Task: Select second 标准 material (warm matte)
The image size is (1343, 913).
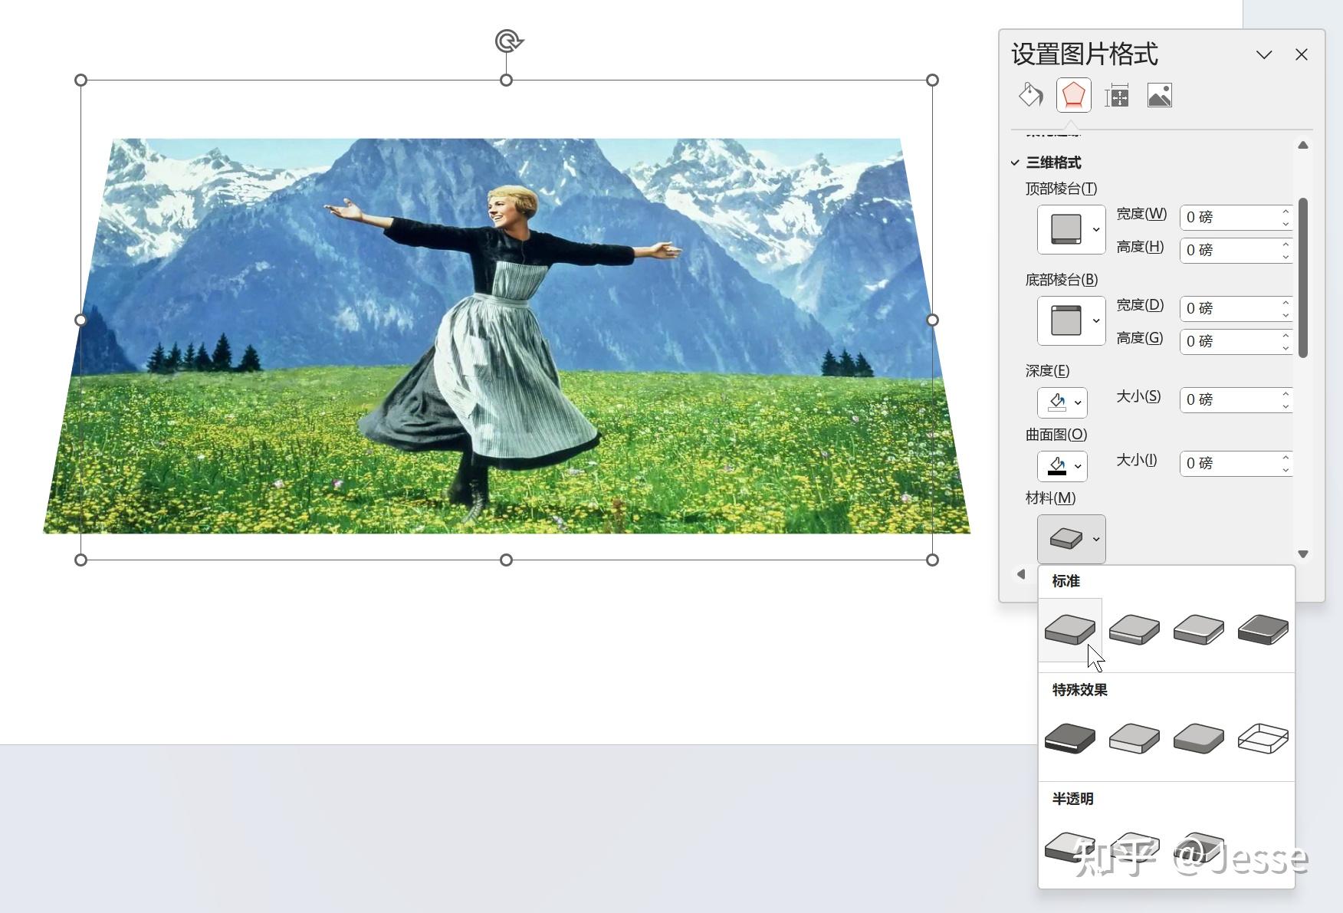Action: click(1134, 629)
